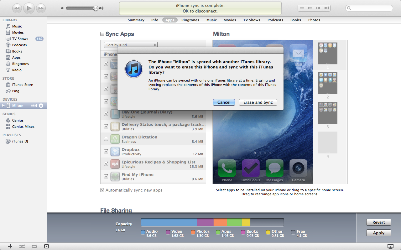Uncheck Epicurious Recipes & Shopping List
This screenshot has width=401, height=250.
[106, 164]
